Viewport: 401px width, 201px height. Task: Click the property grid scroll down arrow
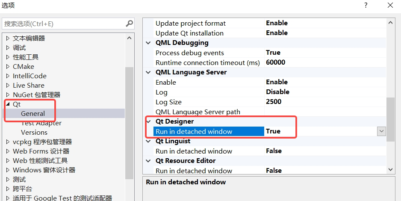point(391,170)
